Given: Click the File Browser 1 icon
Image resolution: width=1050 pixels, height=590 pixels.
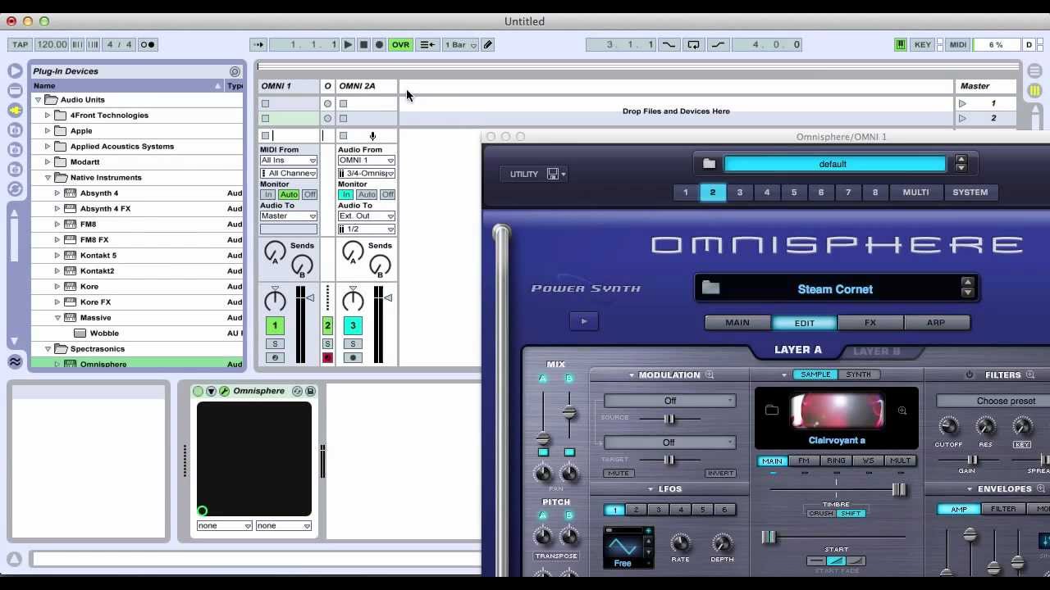Looking at the screenshot, I should click(15, 129).
